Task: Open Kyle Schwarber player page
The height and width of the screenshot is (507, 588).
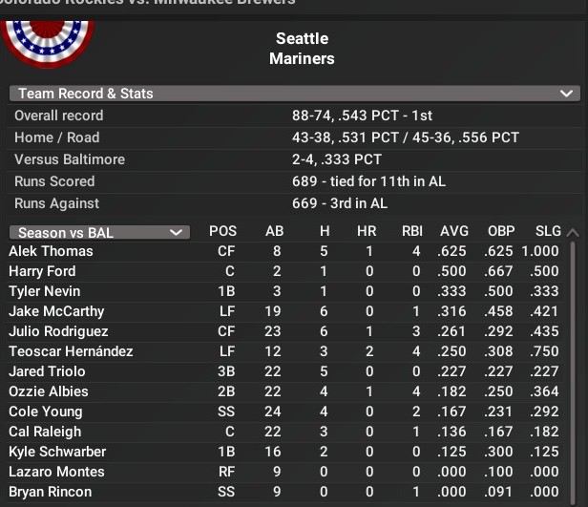Action: tap(57, 452)
